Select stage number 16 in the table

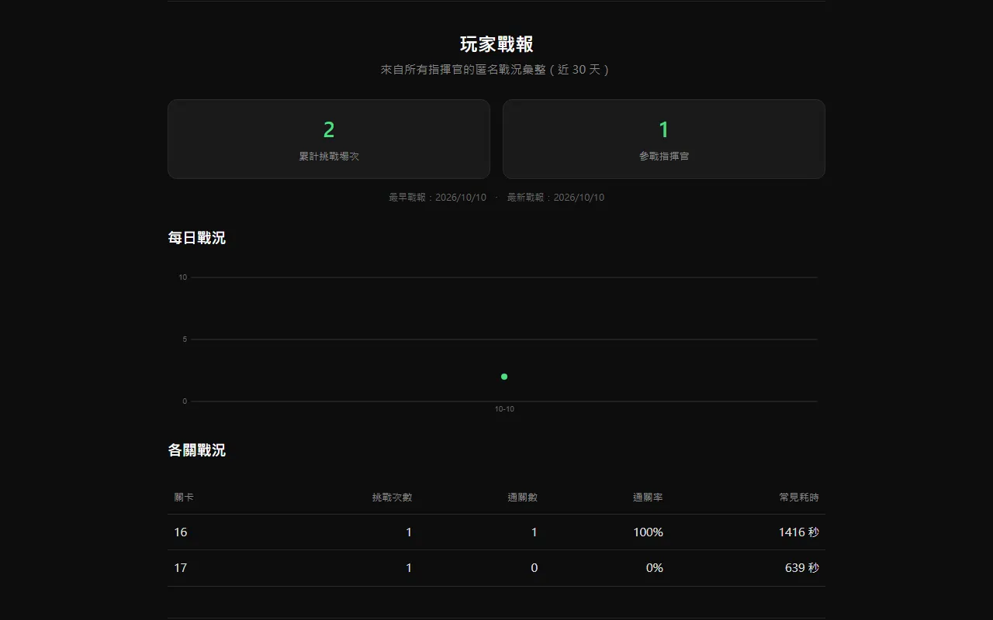point(181,532)
